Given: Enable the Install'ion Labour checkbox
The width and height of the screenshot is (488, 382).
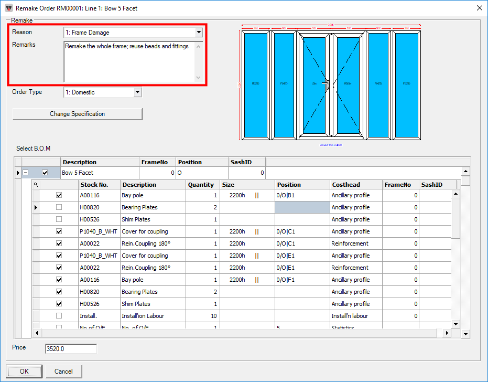Looking at the screenshot, I should click(59, 316).
